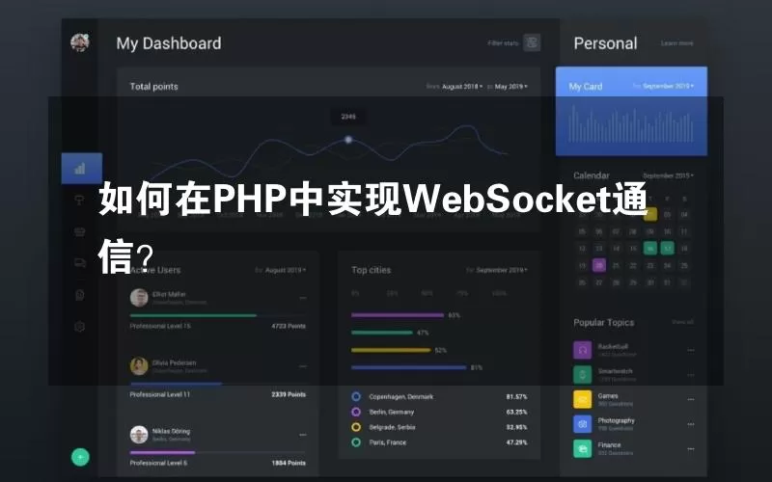Click Niklas Döring's purple progress bar
Screen dimensions: 772x482
[x=162, y=452]
